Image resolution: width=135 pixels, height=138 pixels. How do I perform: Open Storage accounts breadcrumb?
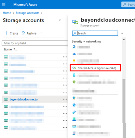[x=27, y=13]
